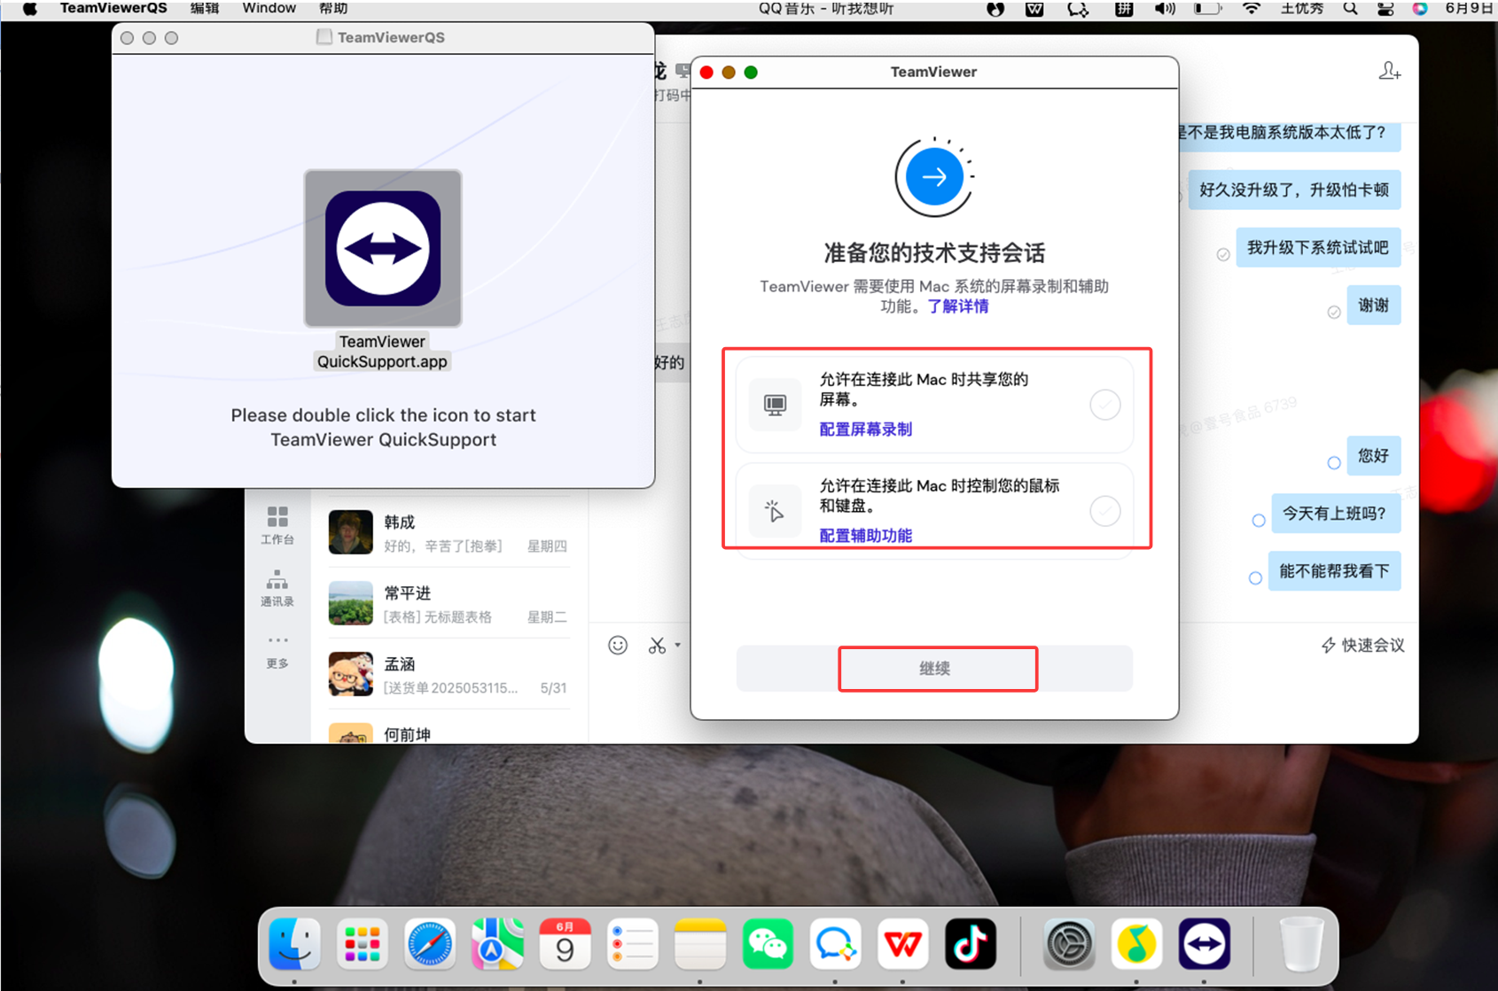Screen dimensions: 1498x991
Task: Open the Window menu in menu bar
Action: tap(269, 8)
